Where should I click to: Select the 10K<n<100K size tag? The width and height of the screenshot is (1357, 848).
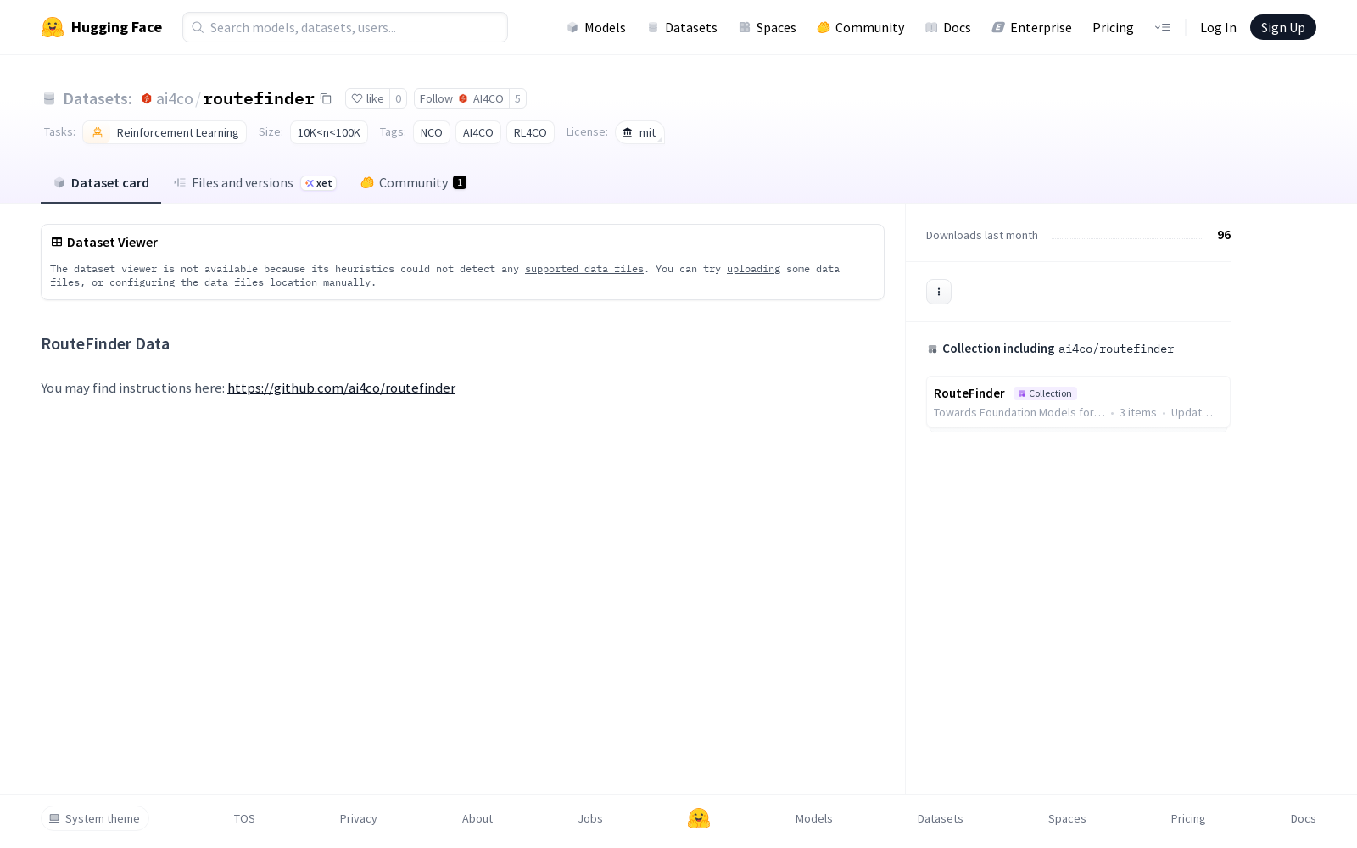tap(329, 132)
